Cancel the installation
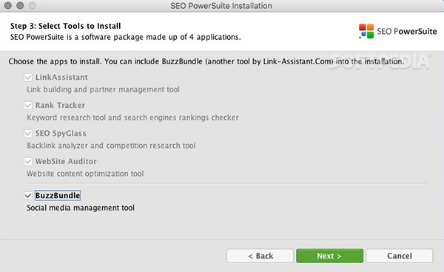 click(x=400, y=256)
